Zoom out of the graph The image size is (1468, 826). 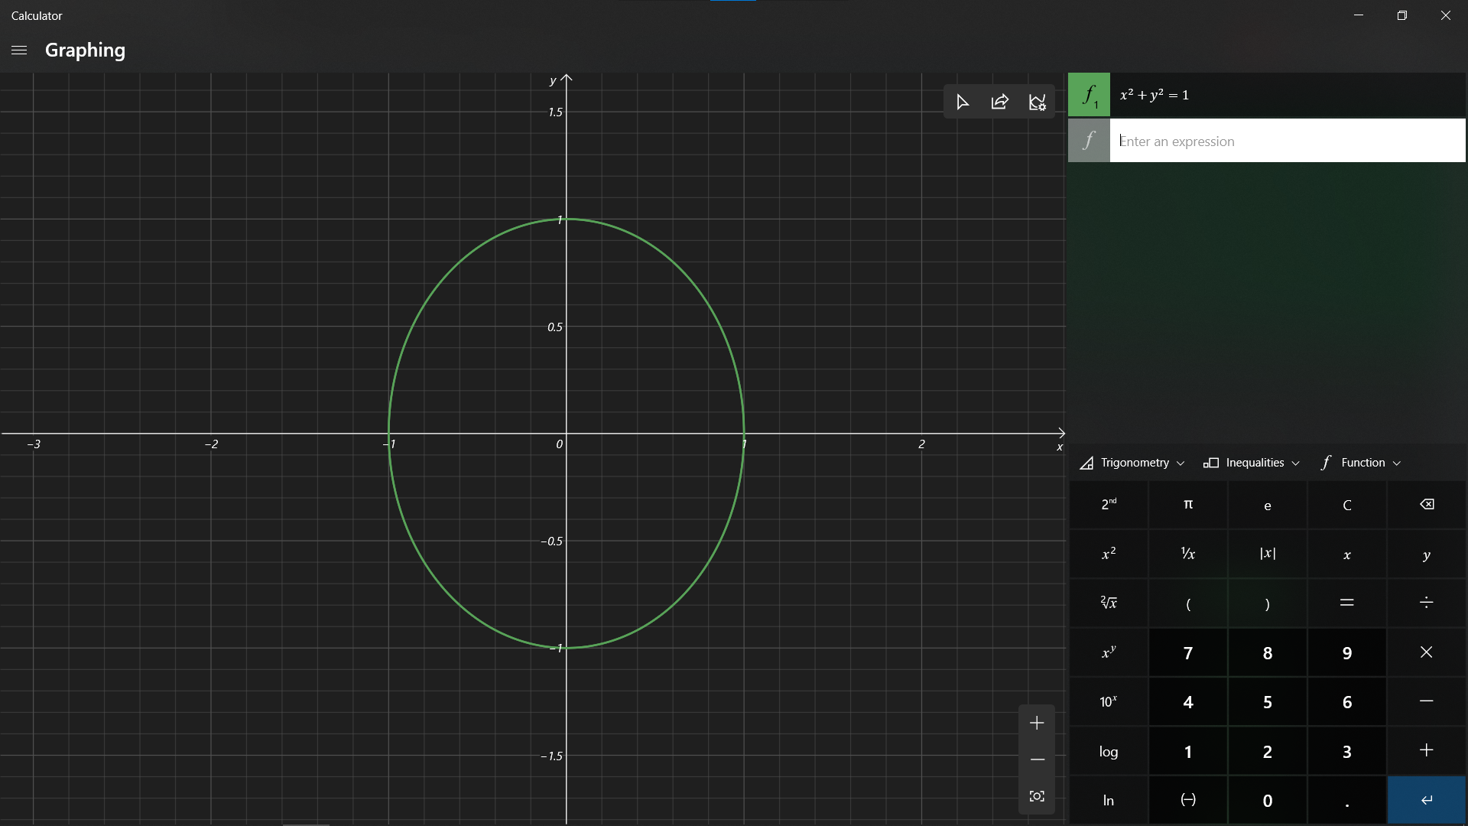[x=1037, y=759]
